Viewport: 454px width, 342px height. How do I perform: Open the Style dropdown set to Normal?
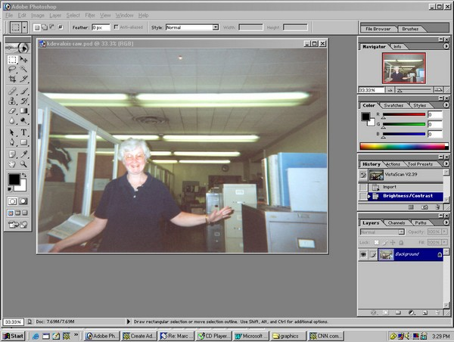tap(192, 27)
